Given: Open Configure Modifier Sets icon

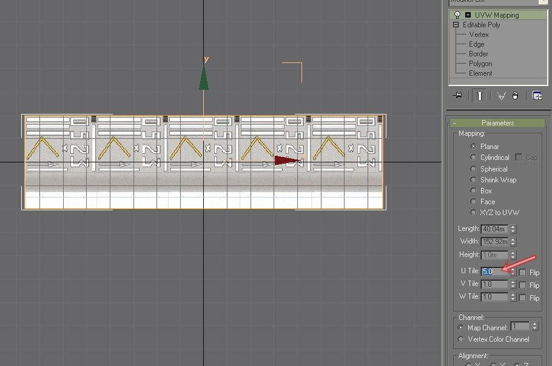Looking at the screenshot, I should 537,95.
